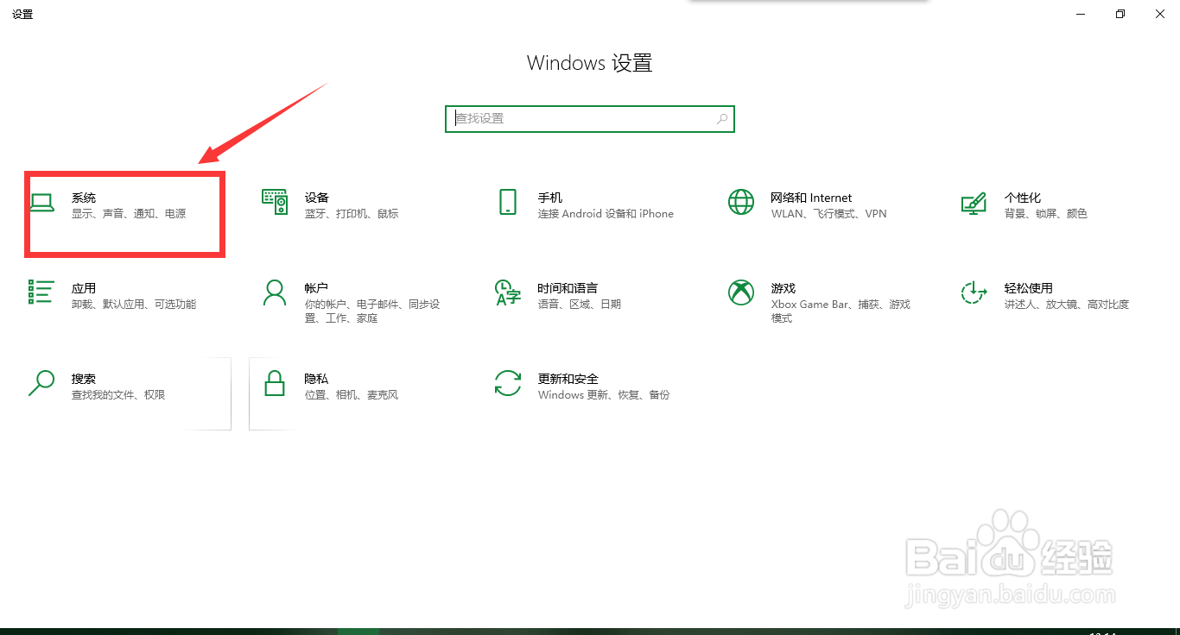The height and width of the screenshot is (635, 1180).
Task: Open the 手机 phone icon
Action: 508,202
